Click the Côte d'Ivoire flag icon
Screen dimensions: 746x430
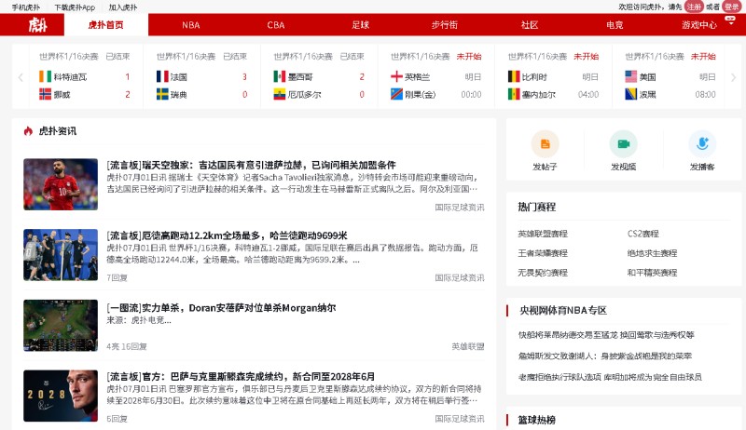pyautogui.click(x=45, y=76)
